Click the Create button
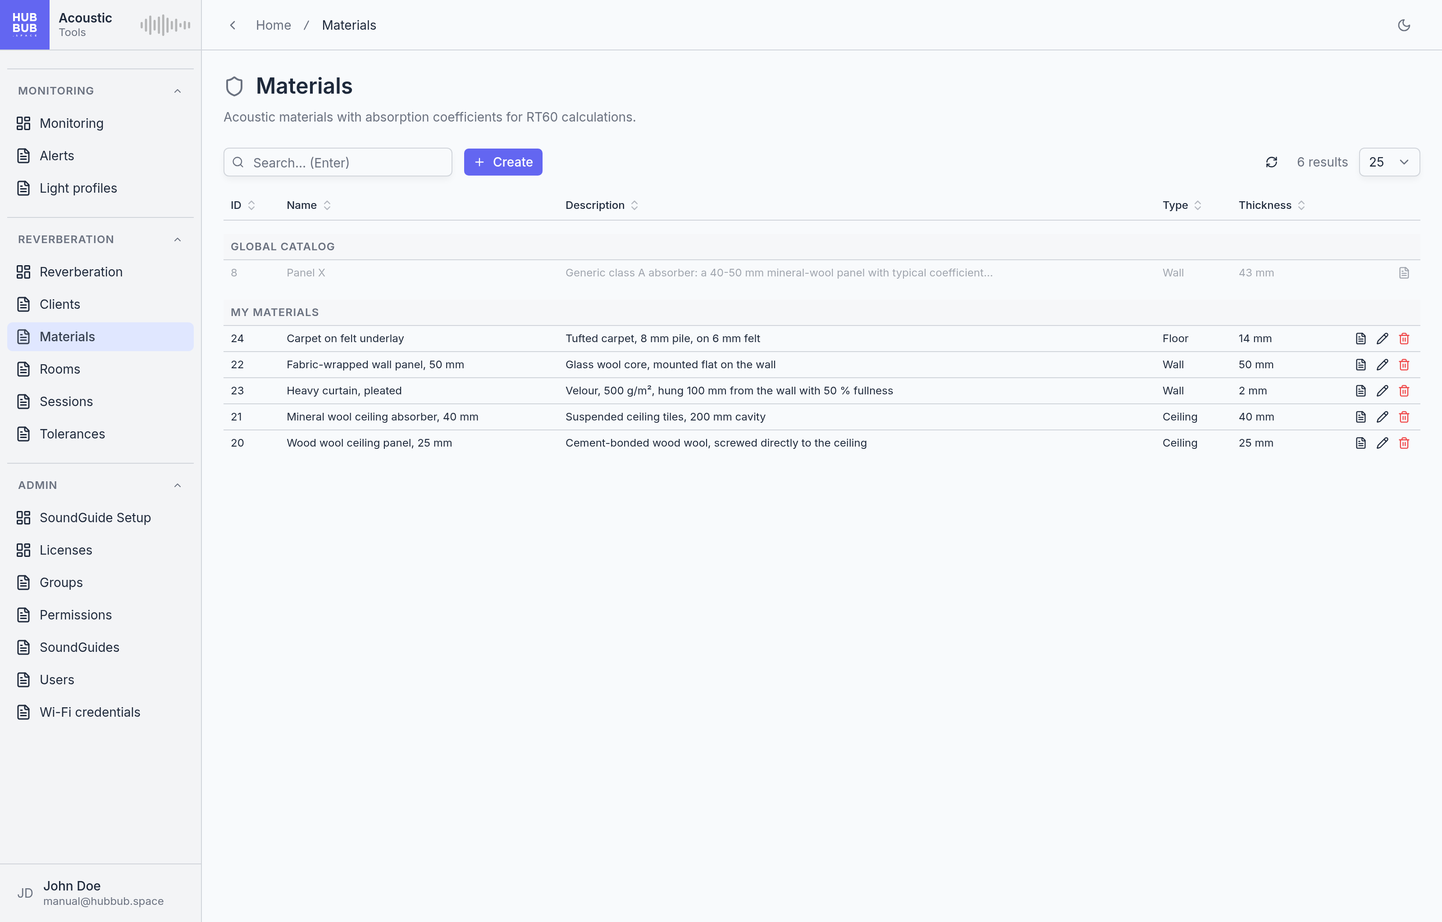The image size is (1442, 922). [x=502, y=162]
